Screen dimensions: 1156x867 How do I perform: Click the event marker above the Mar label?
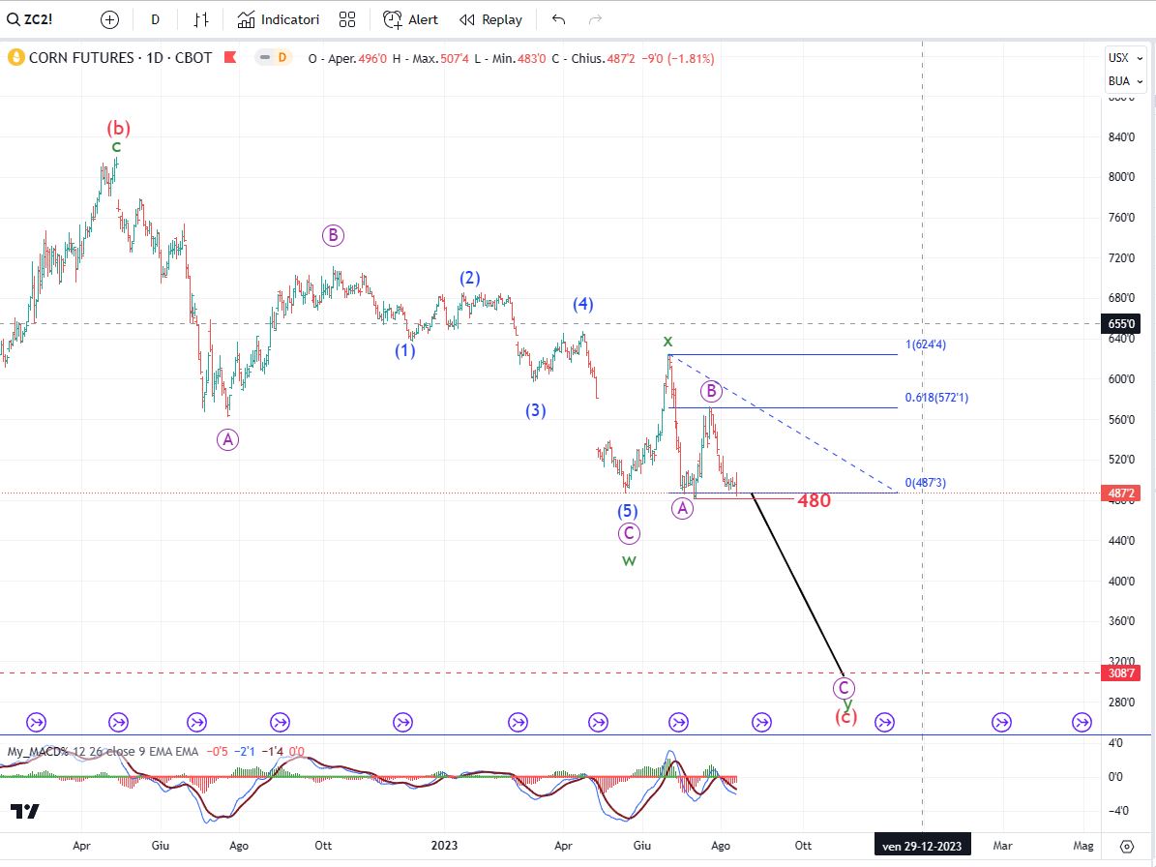click(1001, 723)
